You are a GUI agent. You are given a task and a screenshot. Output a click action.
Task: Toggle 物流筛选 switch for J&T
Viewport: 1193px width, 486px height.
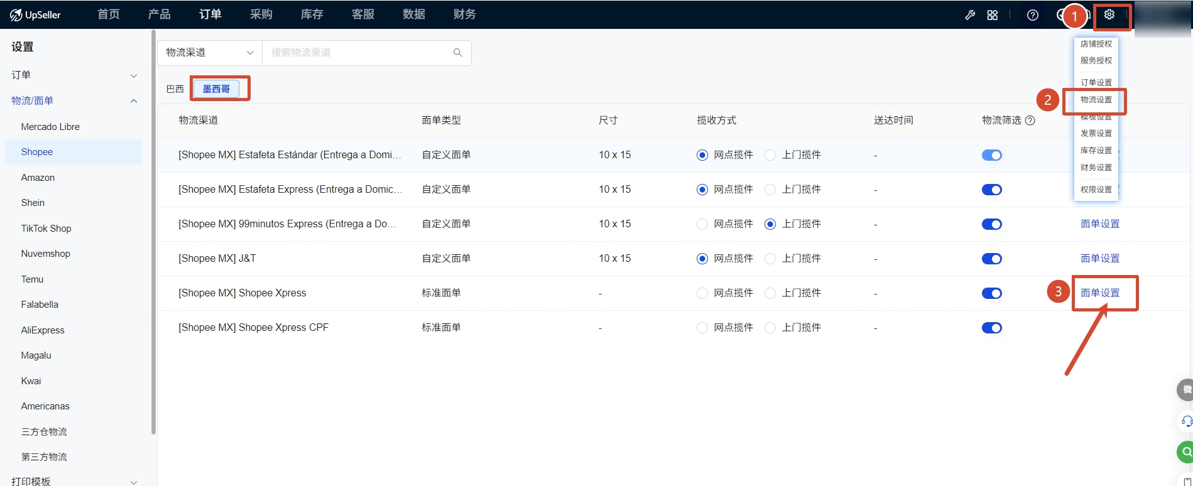tap(992, 259)
